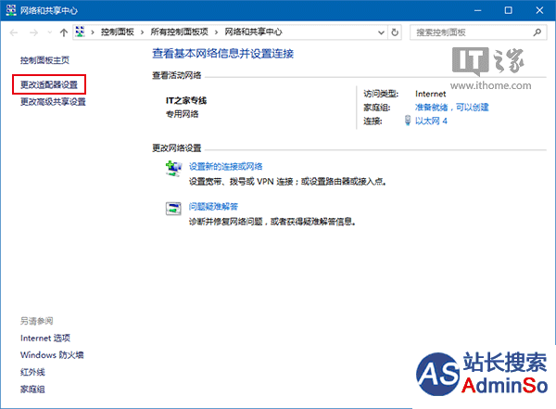The image size is (556, 409).
Task: Close the 网络和共享中心 window
Action: [x=539, y=10]
